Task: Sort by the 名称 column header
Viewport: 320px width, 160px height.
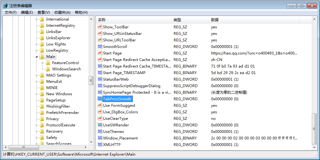Action: (134, 20)
